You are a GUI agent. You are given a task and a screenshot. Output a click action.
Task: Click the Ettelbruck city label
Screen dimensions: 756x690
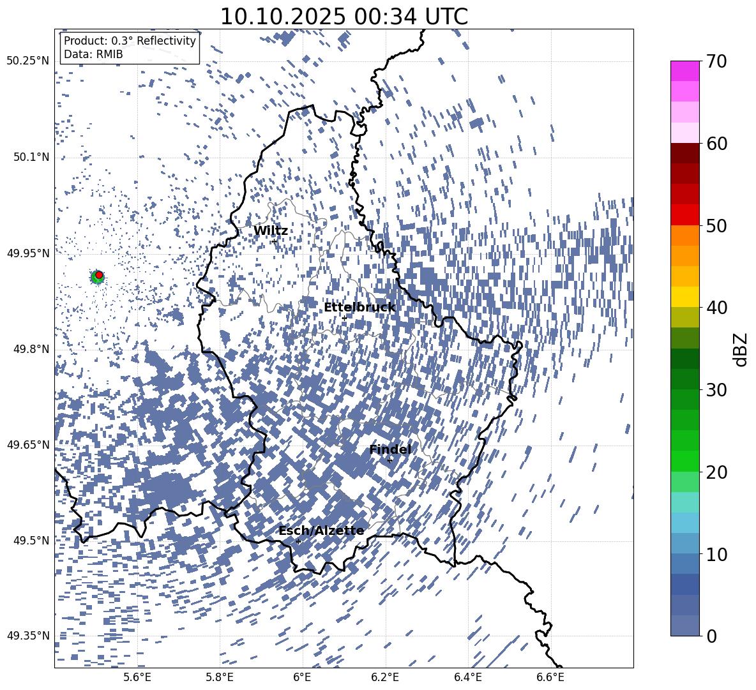pos(359,308)
